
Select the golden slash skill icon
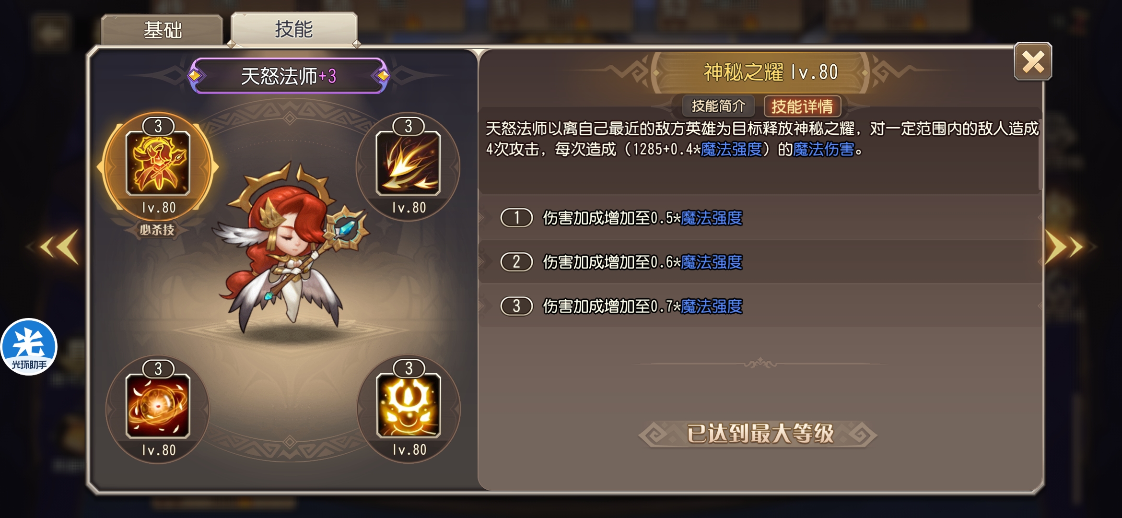coord(408,164)
